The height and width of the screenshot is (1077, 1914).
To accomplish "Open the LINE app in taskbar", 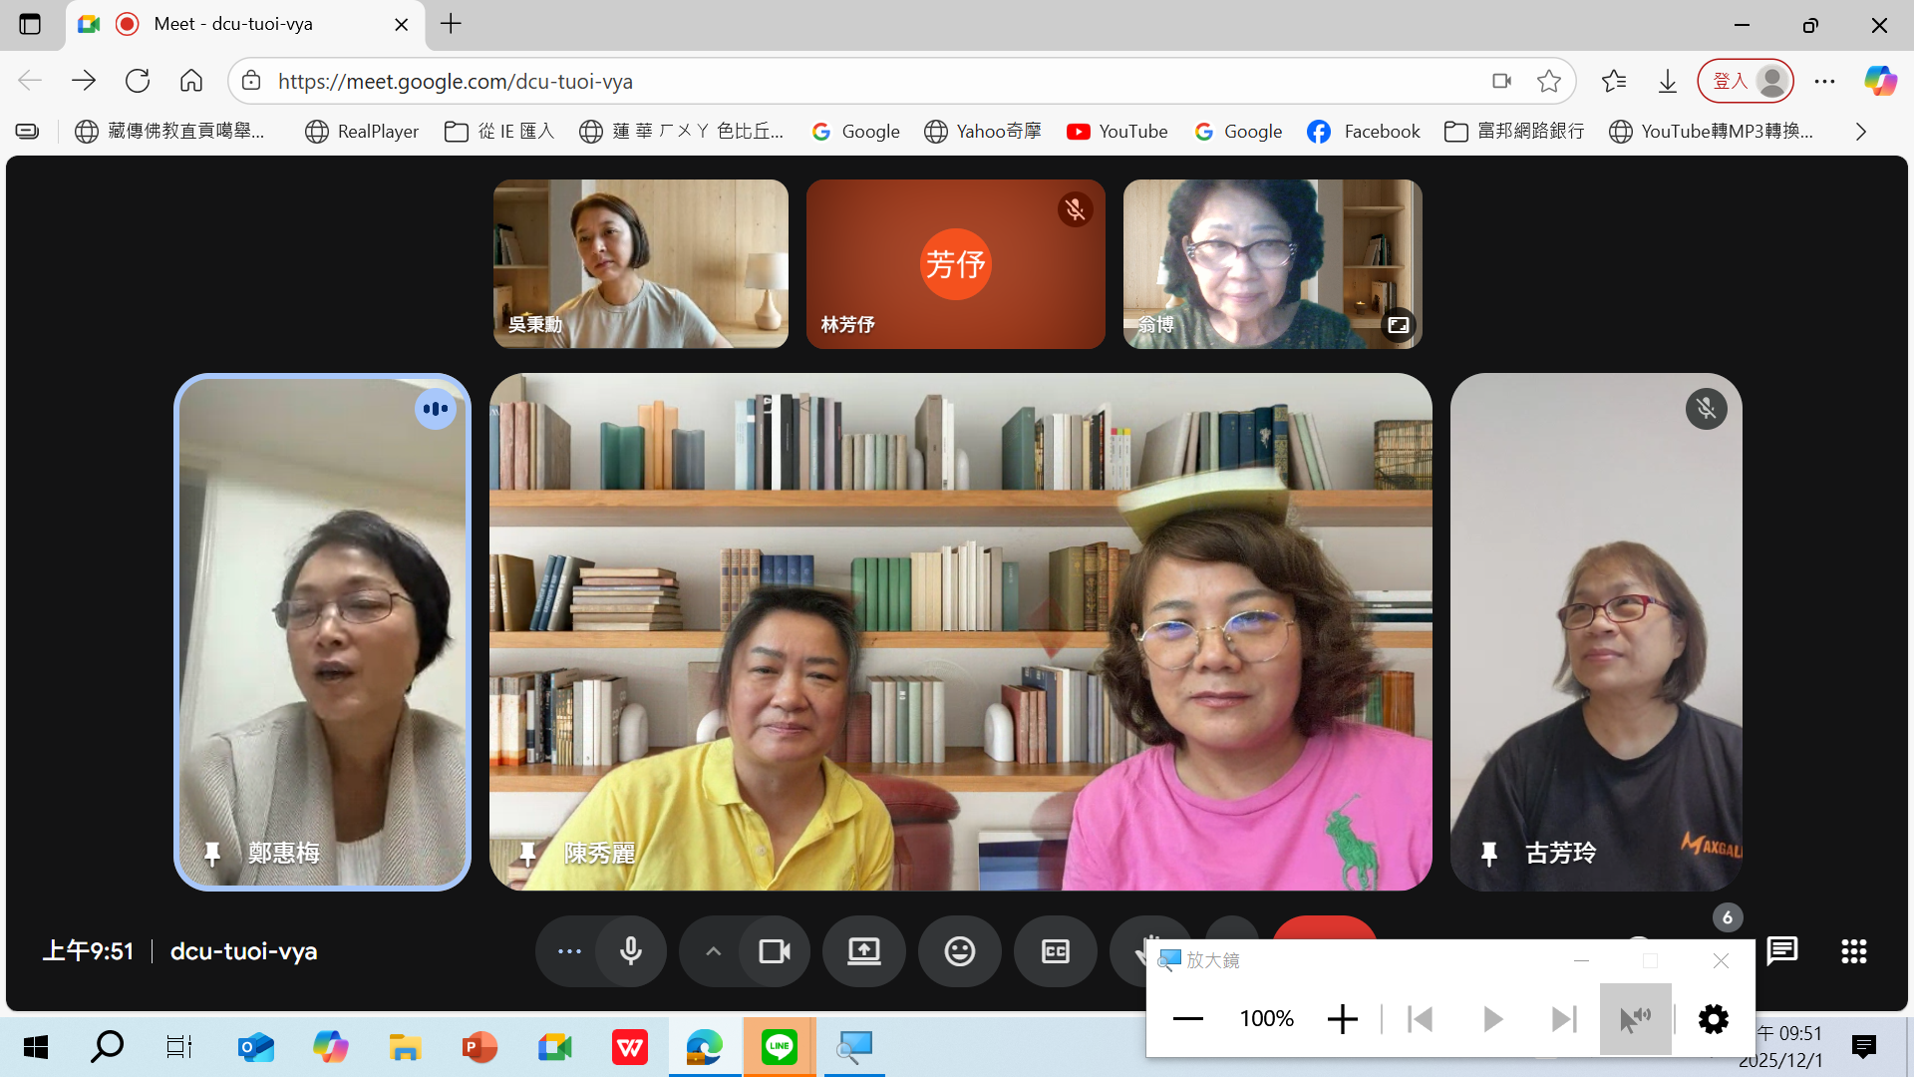I will click(779, 1047).
